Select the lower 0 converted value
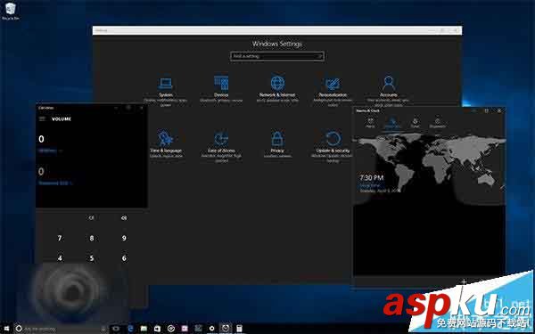The image size is (535, 334). point(41,171)
